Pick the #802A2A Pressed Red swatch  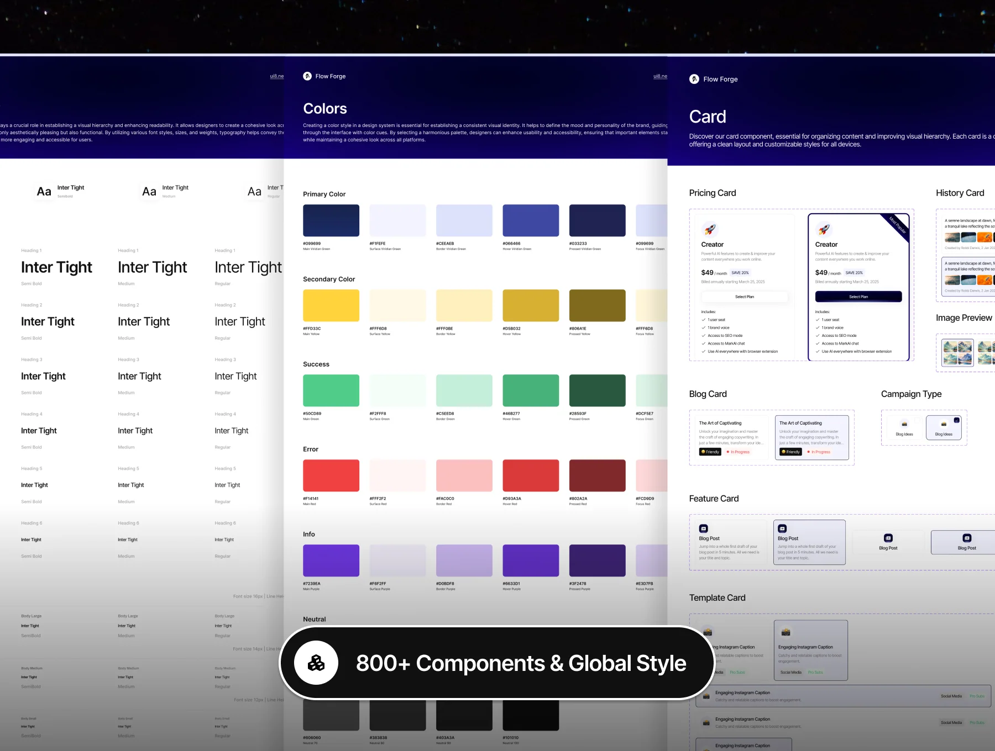click(598, 475)
